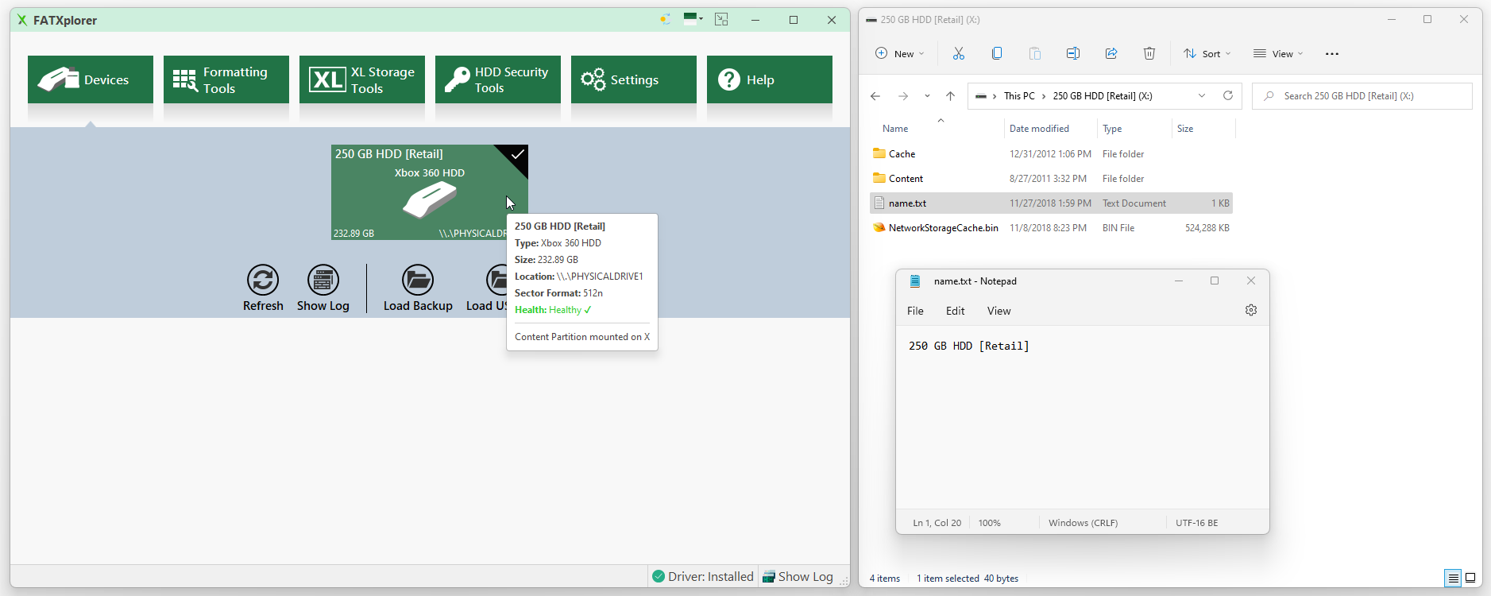Open the Notepad View menu
This screenshot has height=596, width=1491.
pos(999,311)
